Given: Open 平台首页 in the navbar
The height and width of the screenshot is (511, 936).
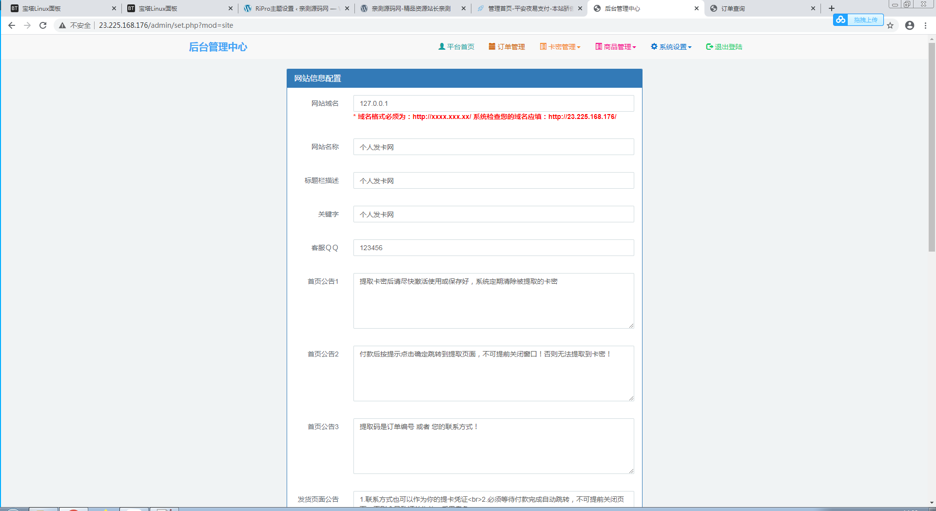Looking at the screenshot, I should pyautogui.click(x=456, y=47).
